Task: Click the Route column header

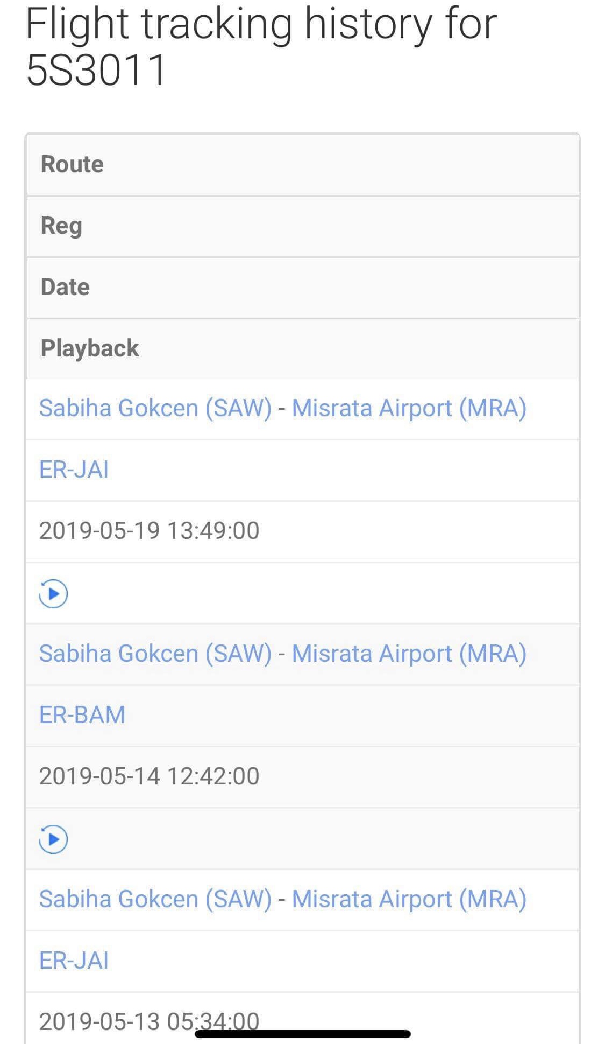Action: tap(72, 164)
